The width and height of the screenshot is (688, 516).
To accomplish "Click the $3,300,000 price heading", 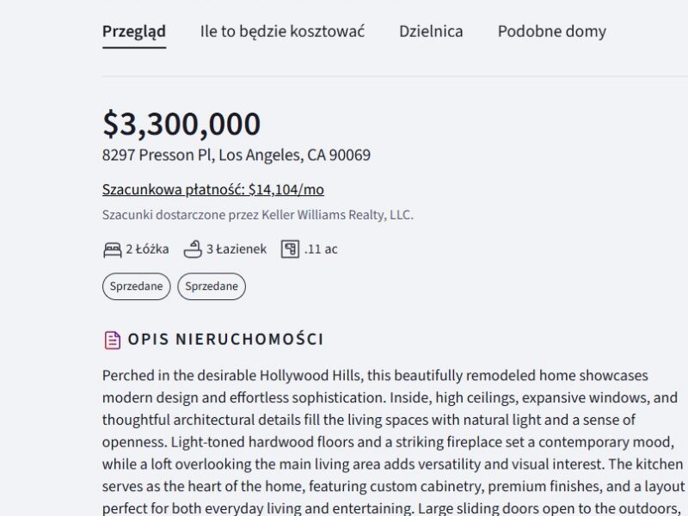I will [181, 124].
